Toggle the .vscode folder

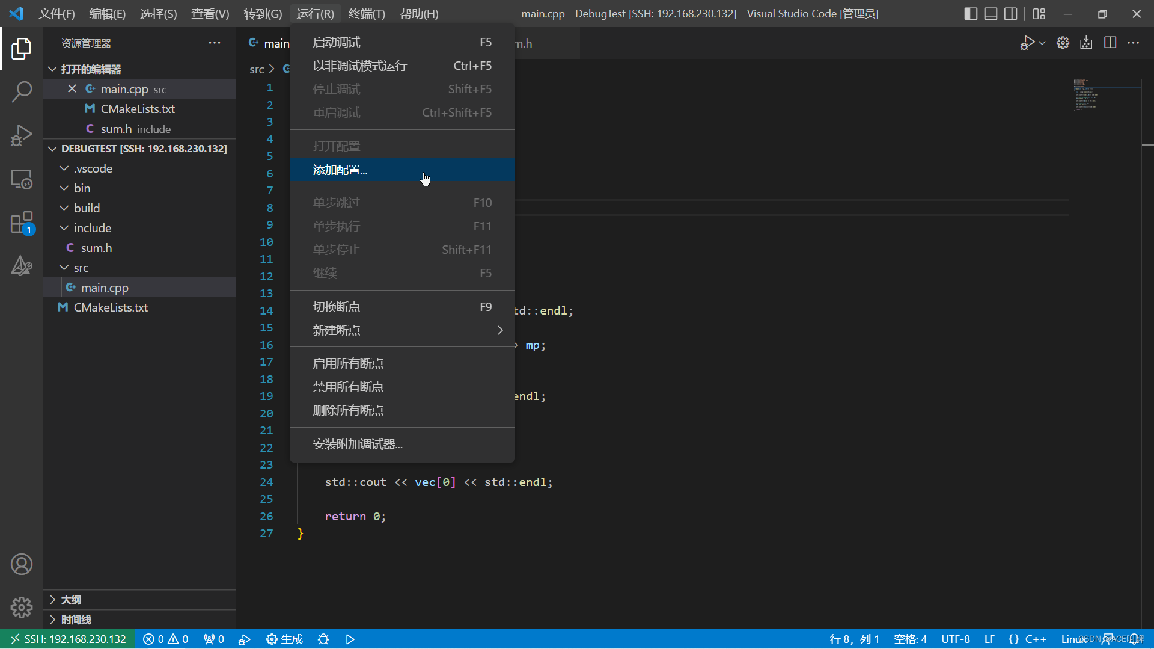tap(139, 168)
